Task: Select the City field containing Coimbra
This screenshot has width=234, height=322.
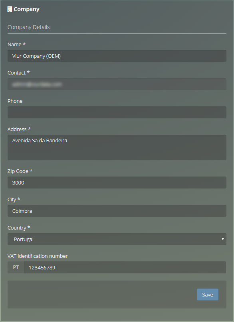Action: click(x=117, y=211)
